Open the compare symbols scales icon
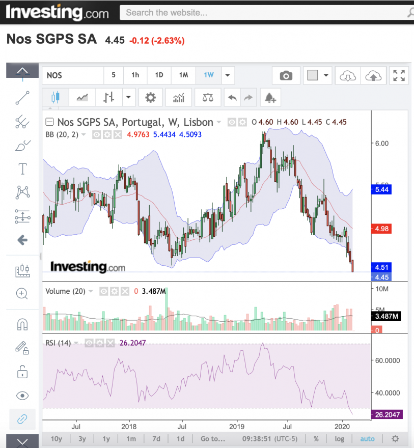 pyautogui.click(x=208, y=98)
